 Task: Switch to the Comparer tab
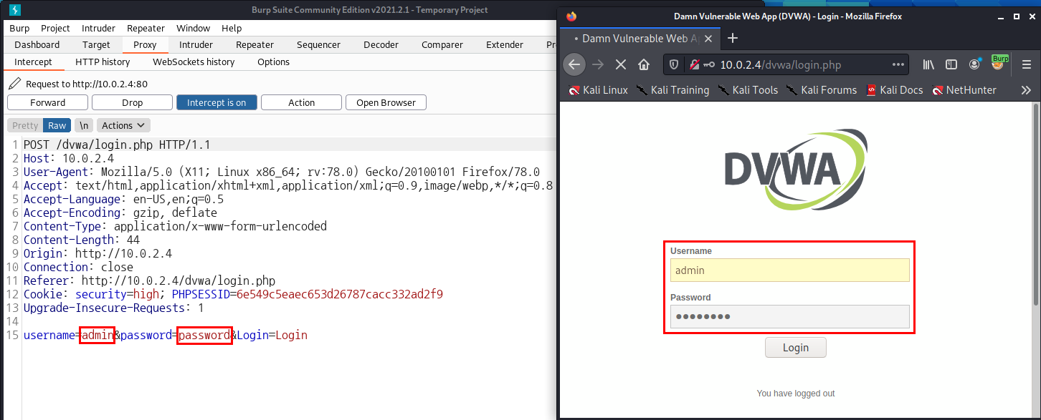coord(442,44)
